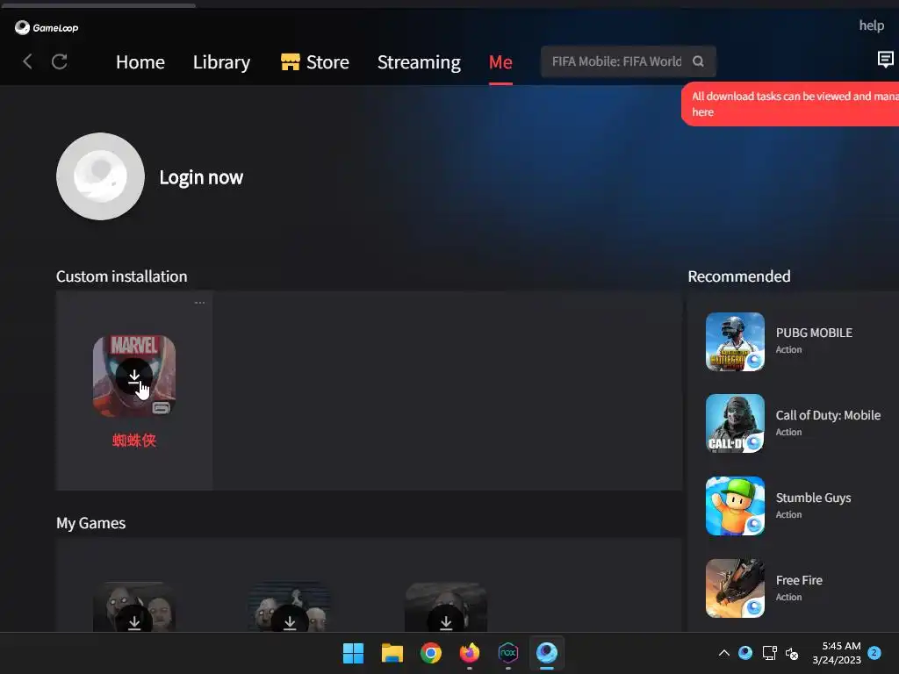Open the help link
The width and height of the screenshot is (899, 674).
point(871,25)
